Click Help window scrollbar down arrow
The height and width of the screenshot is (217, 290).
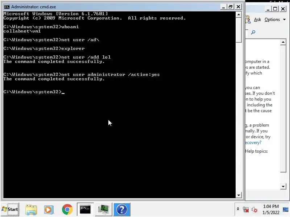(x=283, y=186)
